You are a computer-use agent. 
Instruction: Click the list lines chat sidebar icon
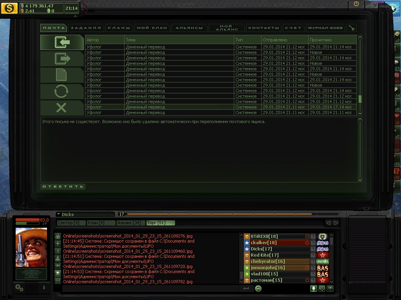[x=58, y=251]
